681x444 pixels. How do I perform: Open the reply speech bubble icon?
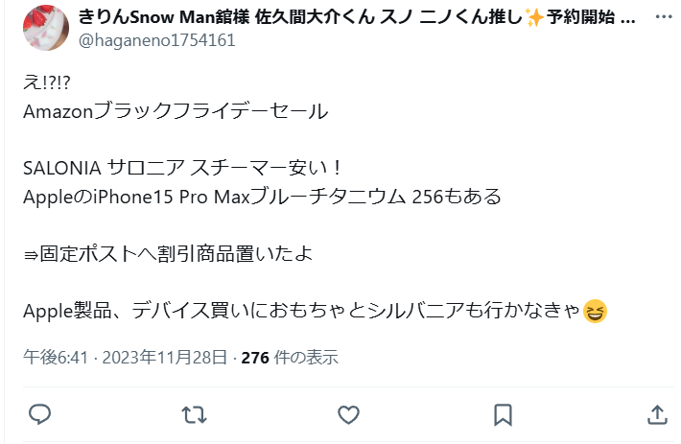[x=40, y=414]
